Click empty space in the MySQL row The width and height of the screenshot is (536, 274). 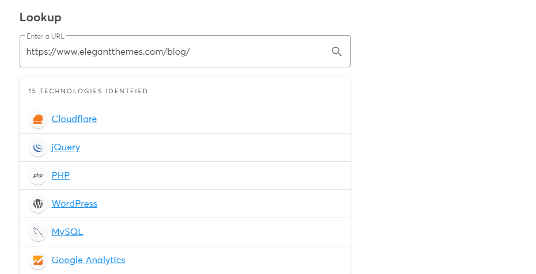230,232
